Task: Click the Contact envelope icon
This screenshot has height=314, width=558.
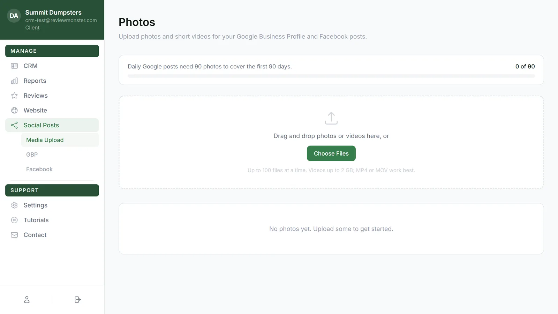Action: pos(14,235)
